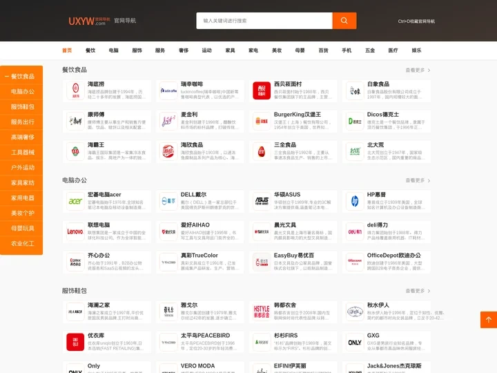Open the 海欣食品 logo icon

coord(168,151)
